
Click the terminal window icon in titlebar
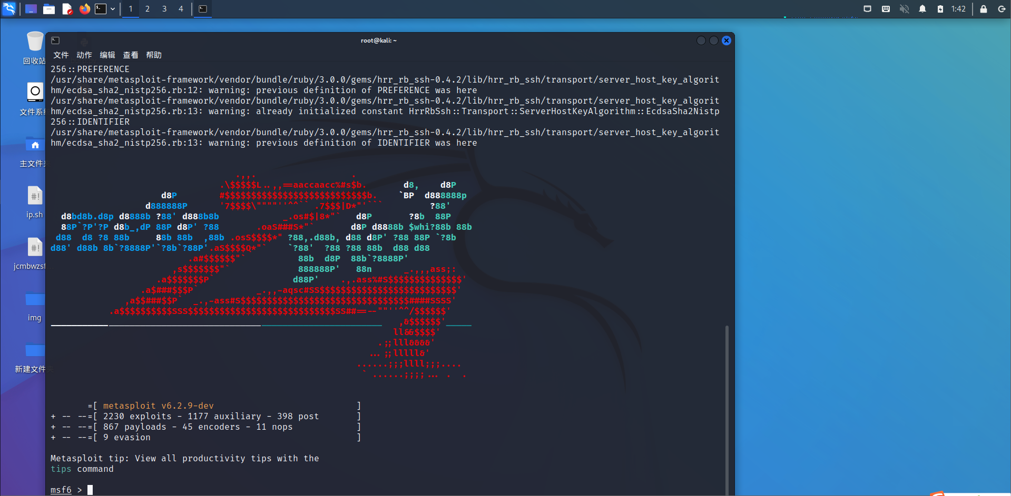click(56, 41)
